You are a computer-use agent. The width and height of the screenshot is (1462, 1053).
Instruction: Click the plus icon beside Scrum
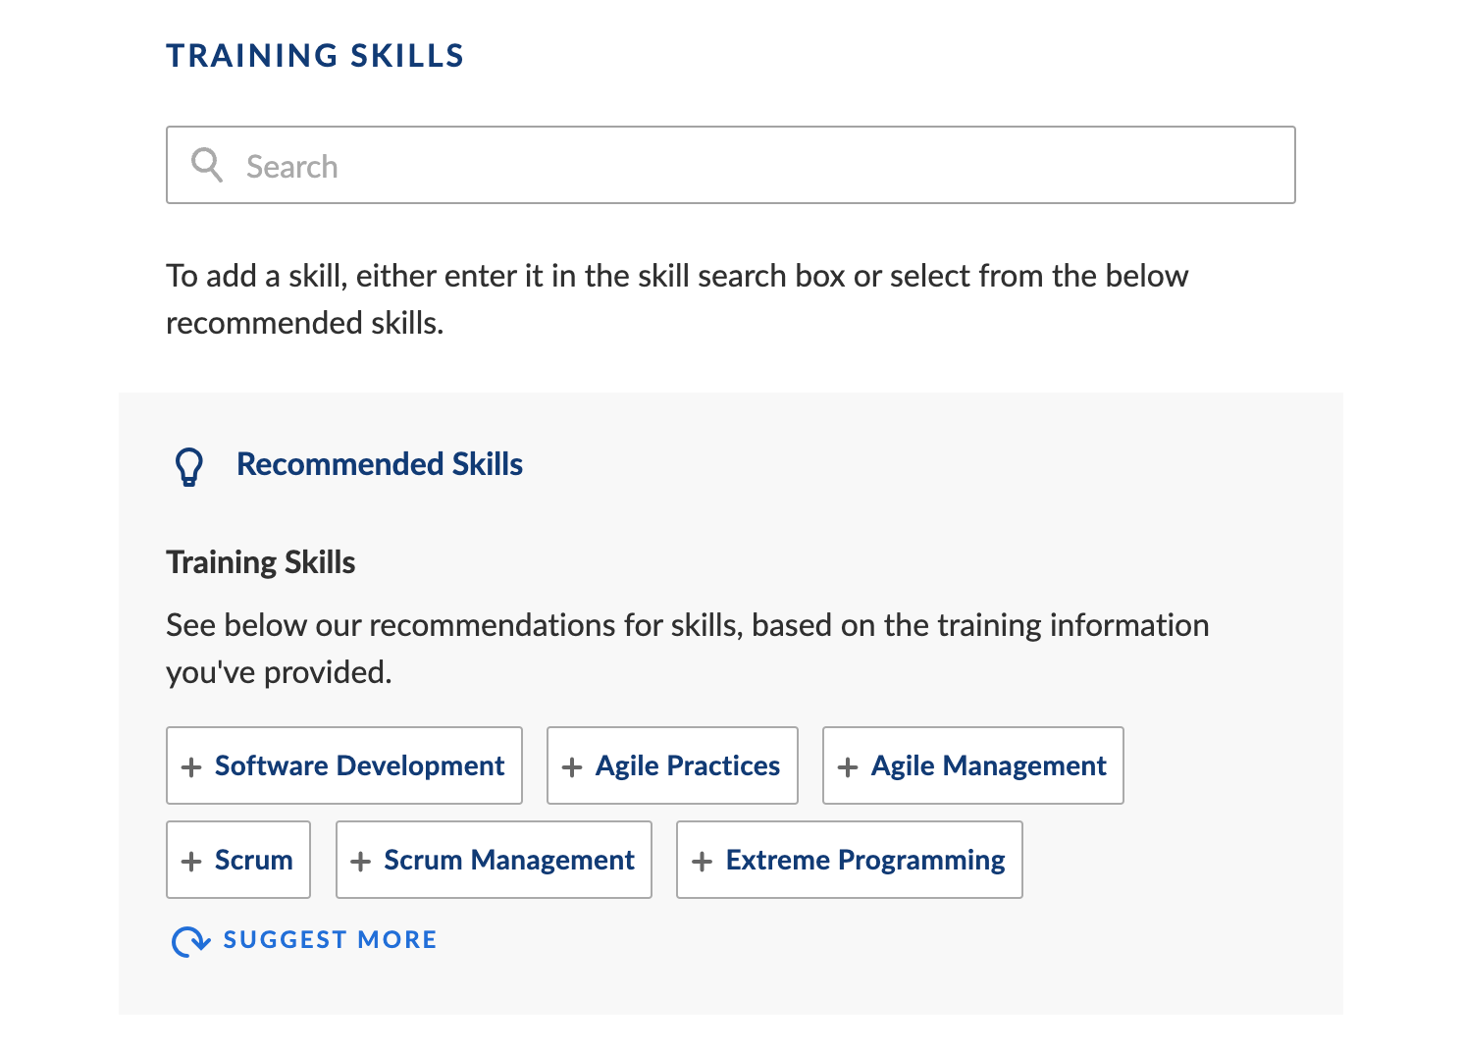click(191, 862)
